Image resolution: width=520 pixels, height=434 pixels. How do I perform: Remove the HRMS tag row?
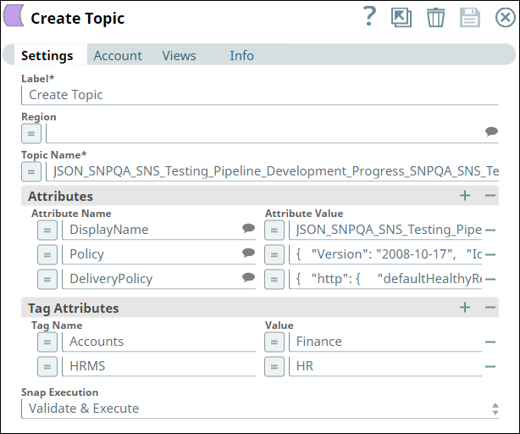tap(490, 367)
